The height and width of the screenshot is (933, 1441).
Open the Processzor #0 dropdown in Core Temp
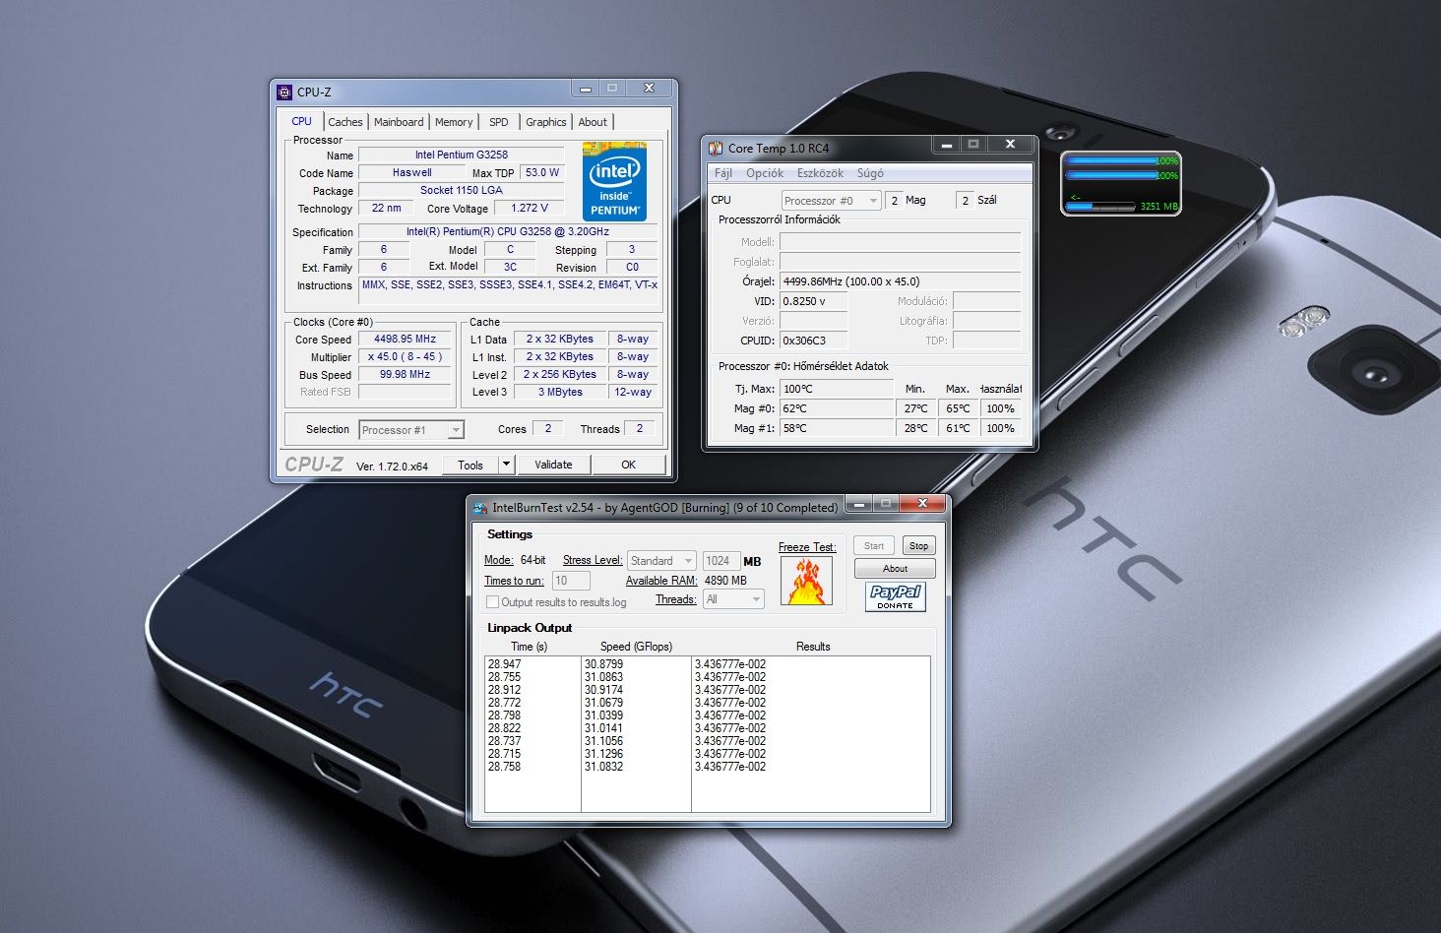tap(832, 201)
